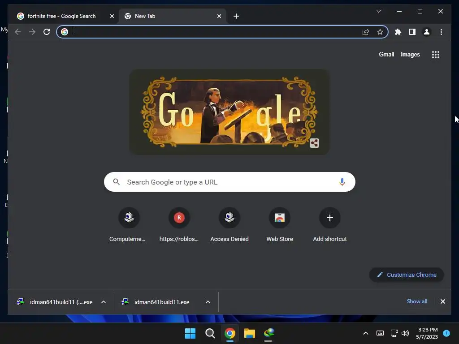Share the Google Doodle via share icon

click(x=314, y=143)
